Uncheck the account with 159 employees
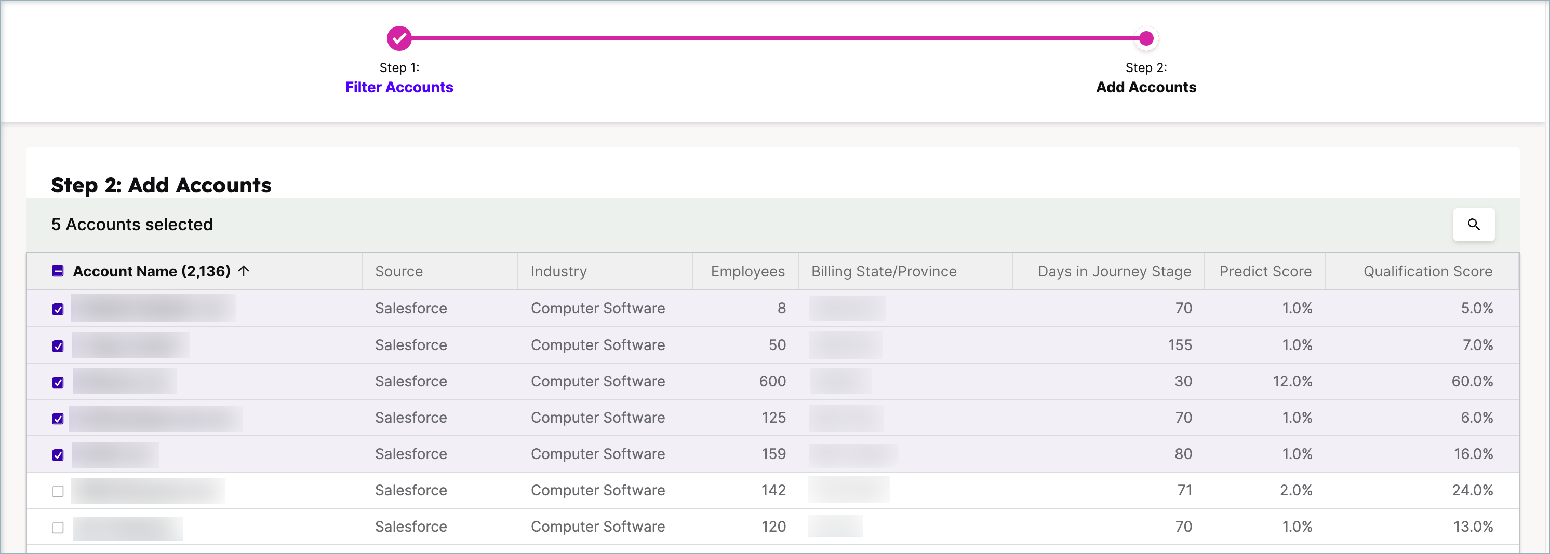The width and height of the screenshot is (1550, 554). click(57, 454)
